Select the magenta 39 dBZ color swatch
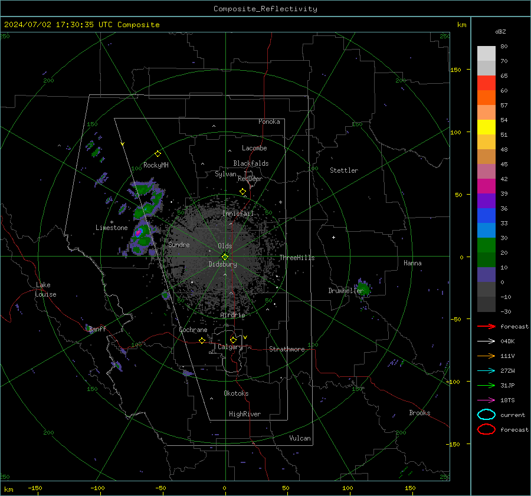531x496 pixels. pos(486,186)
